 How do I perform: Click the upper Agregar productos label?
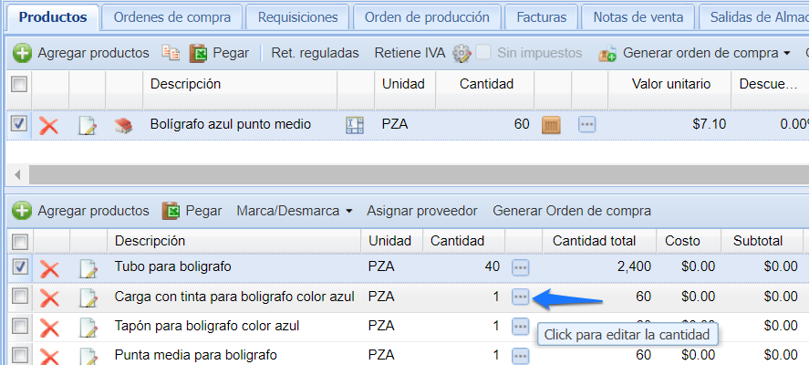point(93,53)
